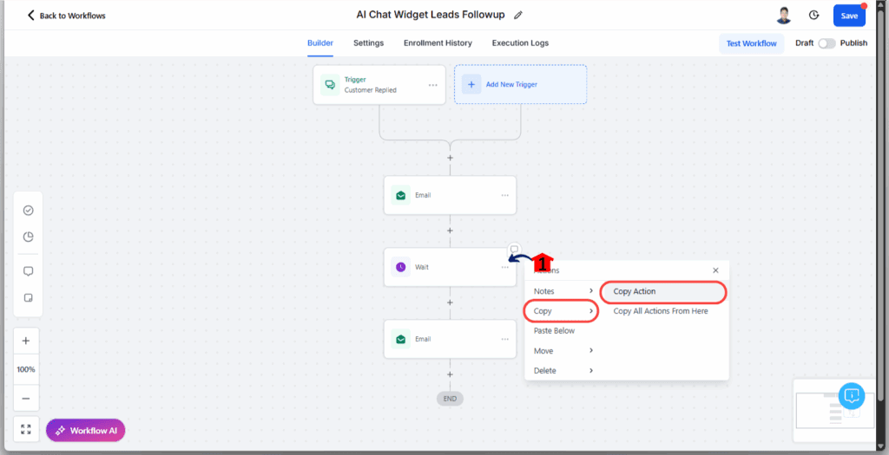This screenshot has width=889, height=455.
Task: Click the comment bubble on Wait card
Action: [x=514, y=249]
